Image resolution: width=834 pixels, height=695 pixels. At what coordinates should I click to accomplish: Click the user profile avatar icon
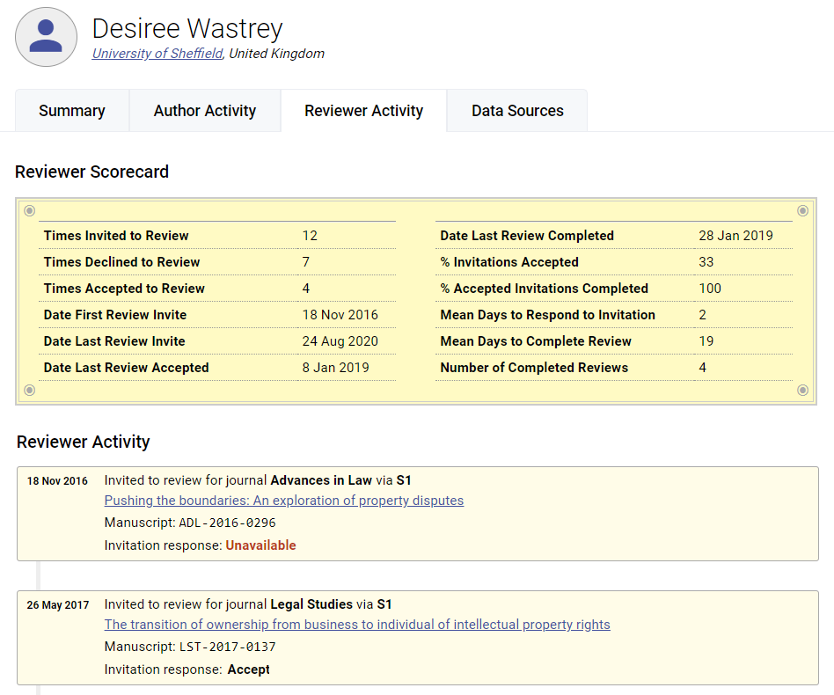point(46,37)
